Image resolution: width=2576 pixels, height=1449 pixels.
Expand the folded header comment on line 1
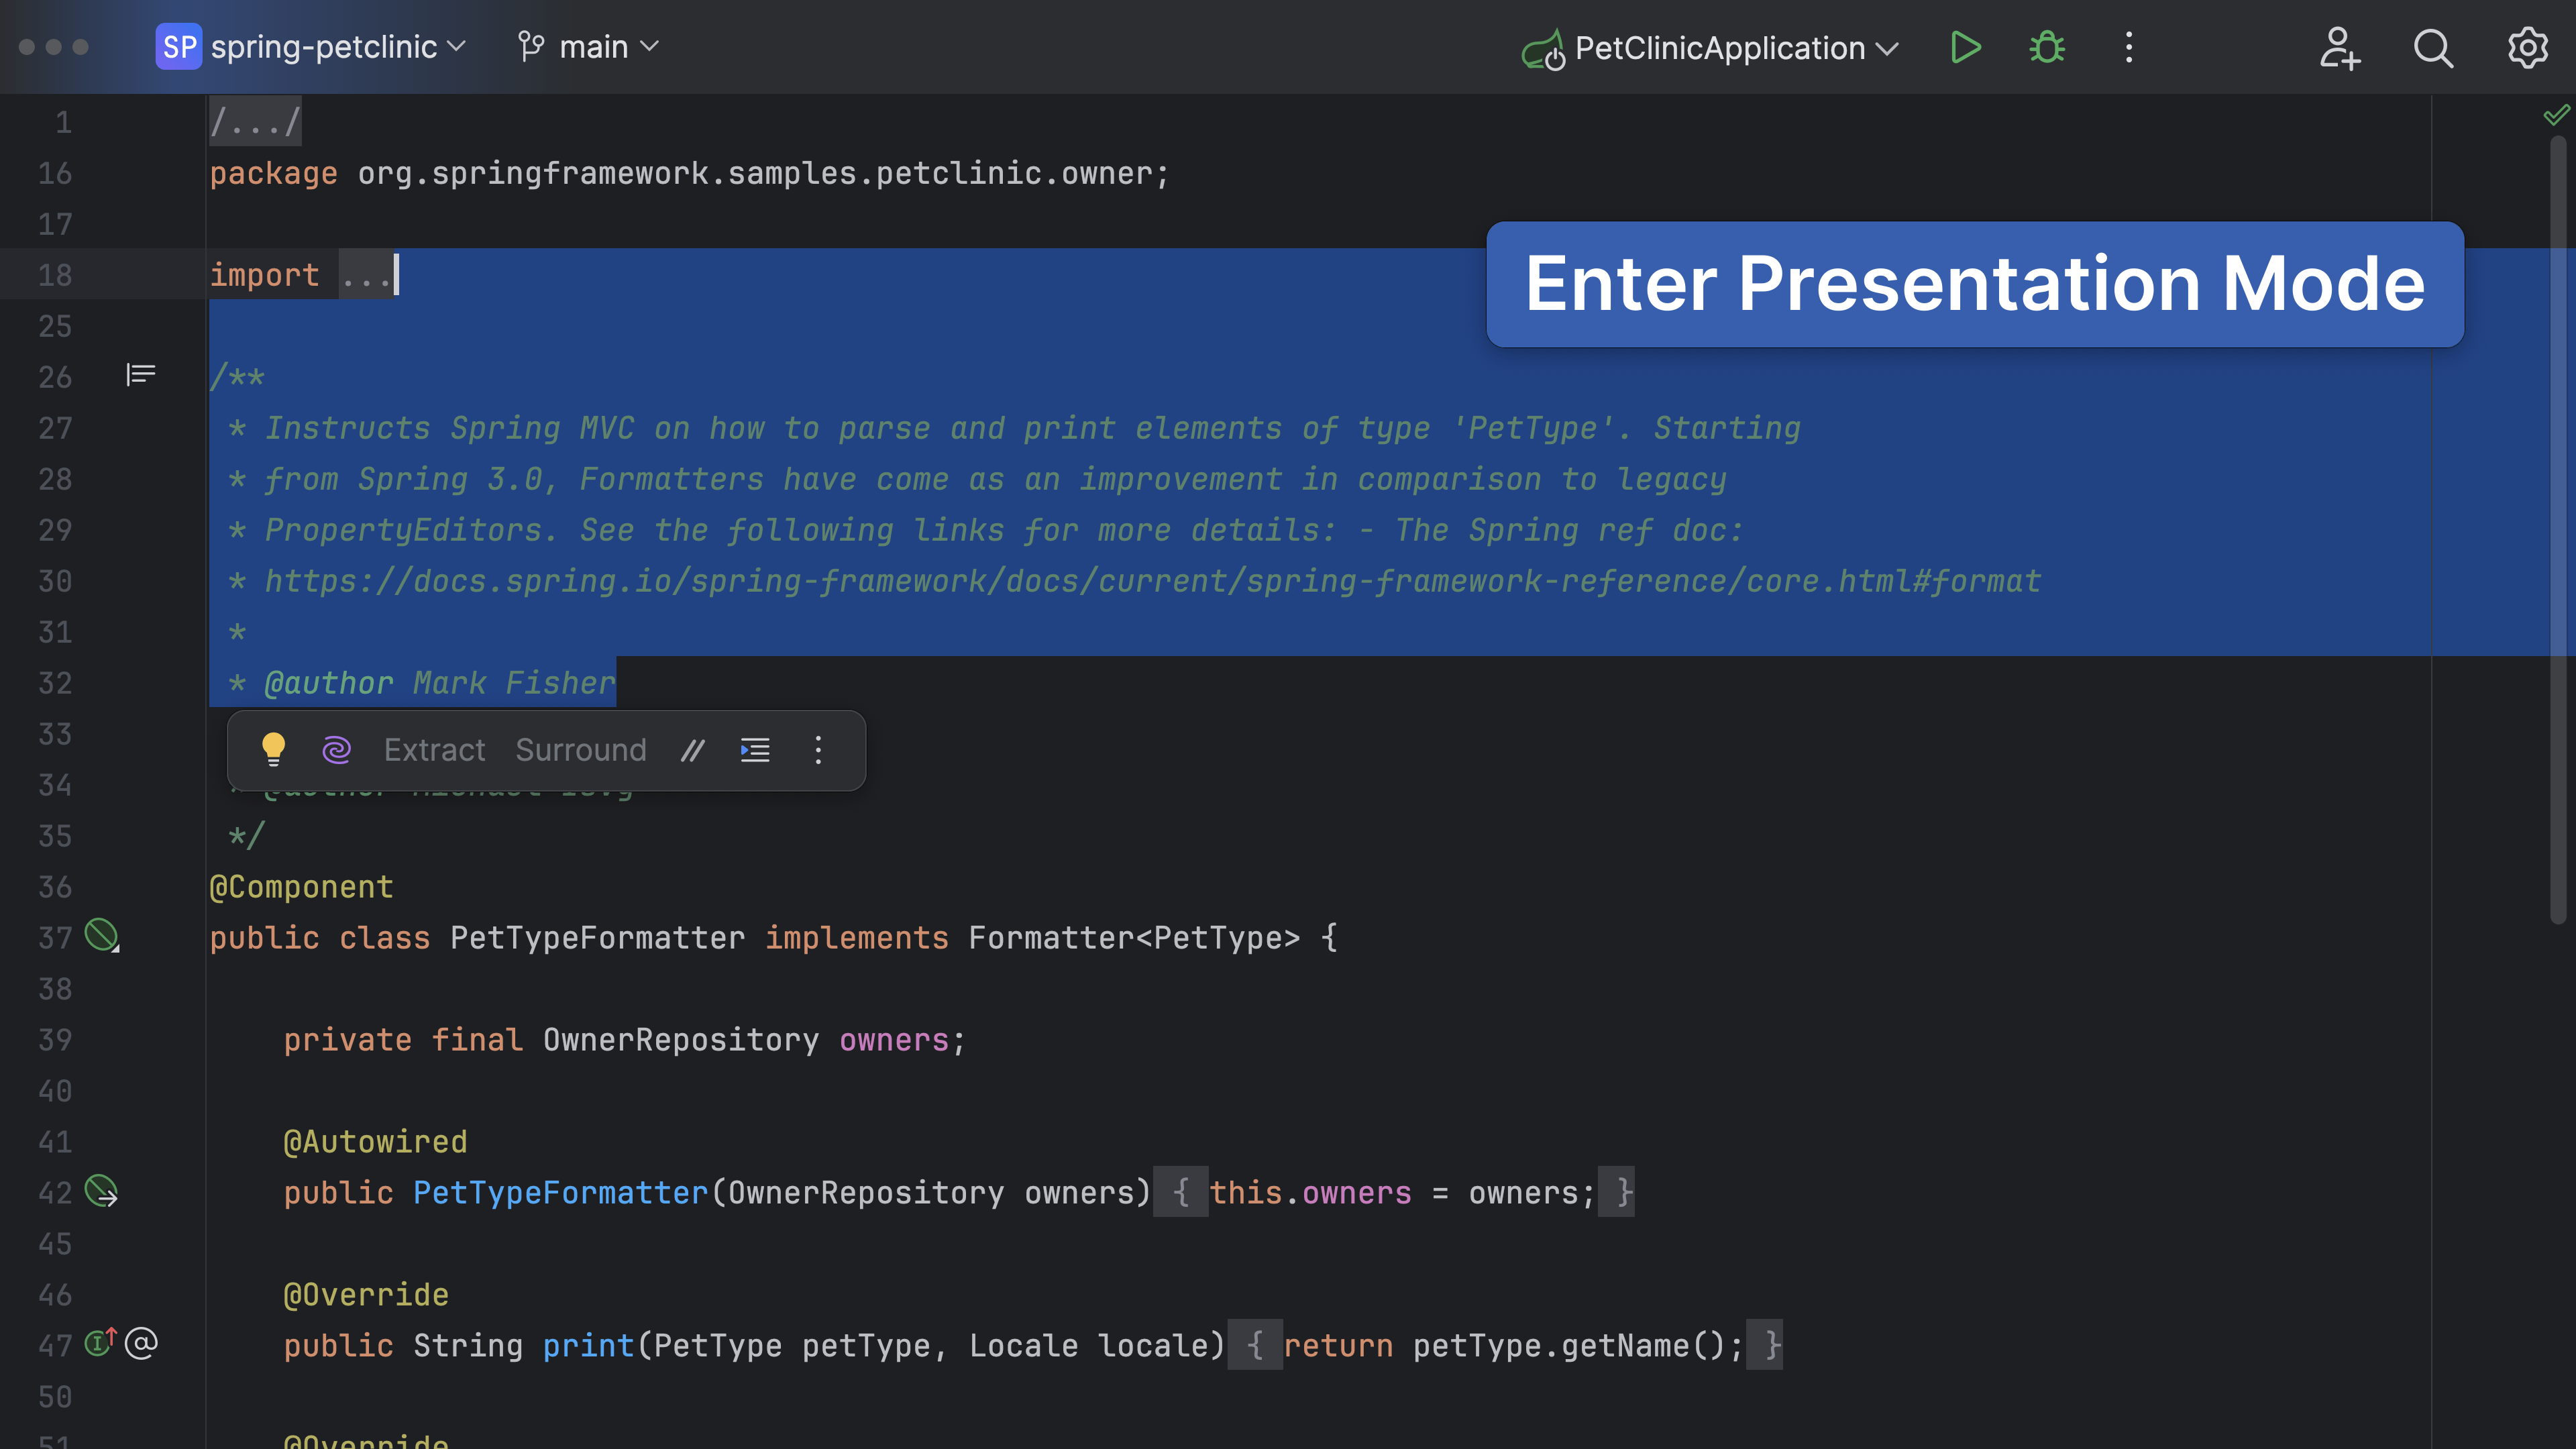[x=255, y=122]
